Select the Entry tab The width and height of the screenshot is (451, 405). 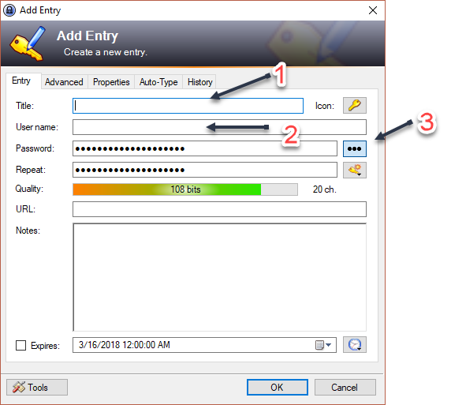pyautogui.click(x=22, y=81)
